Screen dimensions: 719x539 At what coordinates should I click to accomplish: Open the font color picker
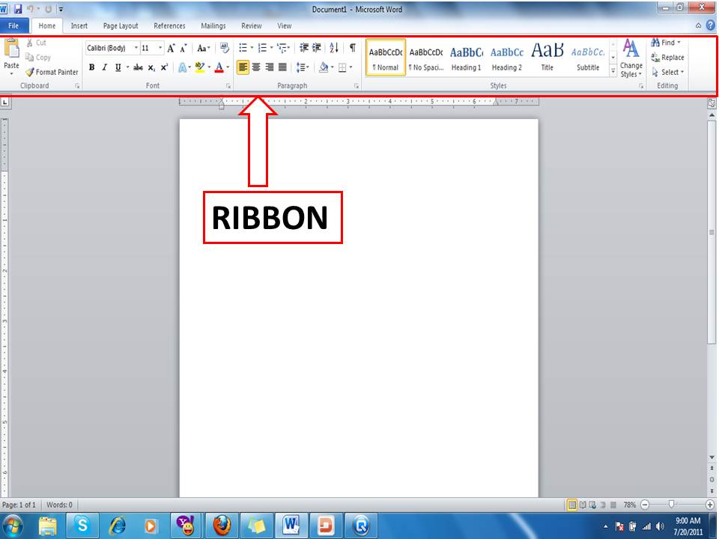click(219, 67)
